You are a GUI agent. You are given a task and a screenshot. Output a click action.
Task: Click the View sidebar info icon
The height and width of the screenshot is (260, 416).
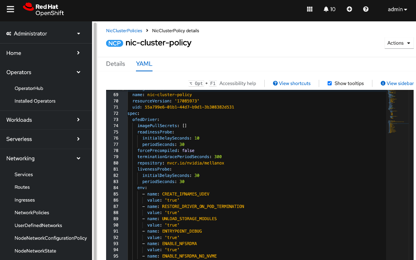[x=383, y=83]
